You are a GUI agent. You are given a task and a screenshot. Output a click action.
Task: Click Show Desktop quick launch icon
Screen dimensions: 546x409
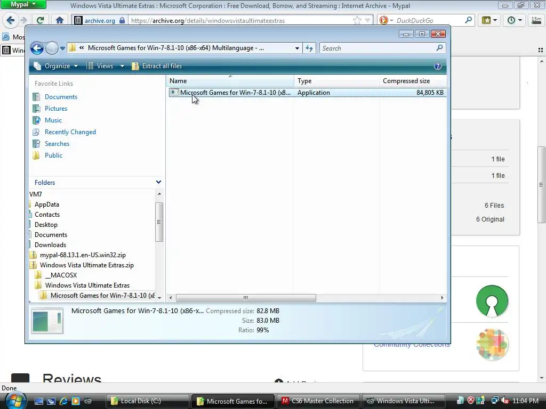click(x=39, y=402)
